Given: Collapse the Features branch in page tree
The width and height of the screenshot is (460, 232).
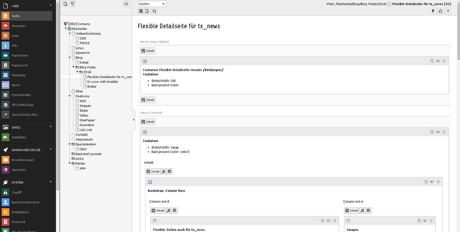Looking at the screenshot, I should pyautogui.click(x=70, y=96).
